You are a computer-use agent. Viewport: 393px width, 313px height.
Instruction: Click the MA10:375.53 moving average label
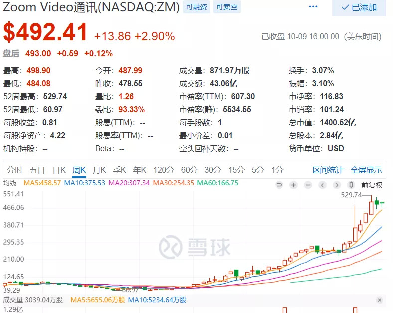click(84, 183)
